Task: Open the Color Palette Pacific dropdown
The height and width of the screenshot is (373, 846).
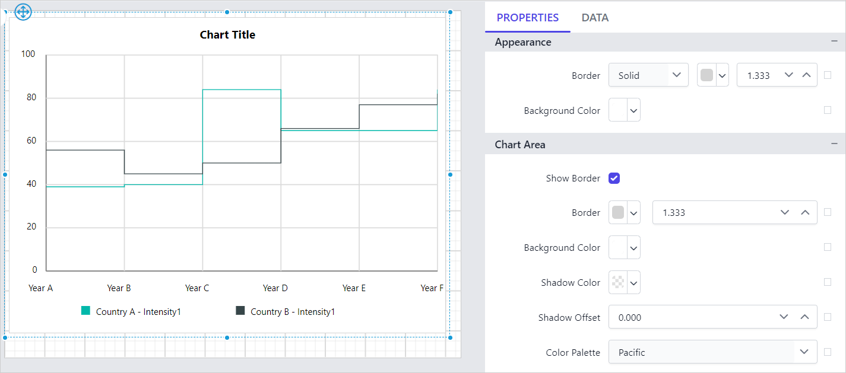Action: coord(712,352)
